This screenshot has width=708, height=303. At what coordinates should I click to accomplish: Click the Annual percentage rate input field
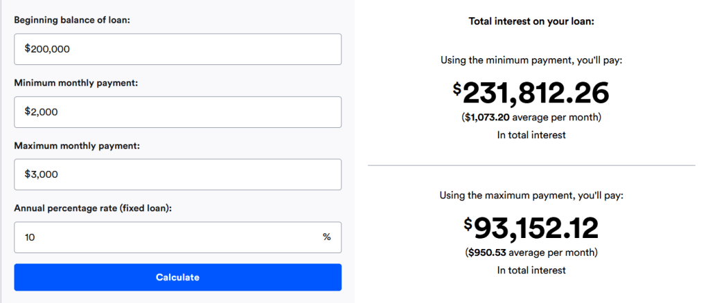(x=166, y=237)
